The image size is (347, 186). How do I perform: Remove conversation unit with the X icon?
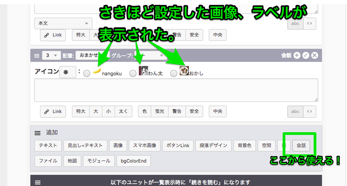click(x=315, y=55)
